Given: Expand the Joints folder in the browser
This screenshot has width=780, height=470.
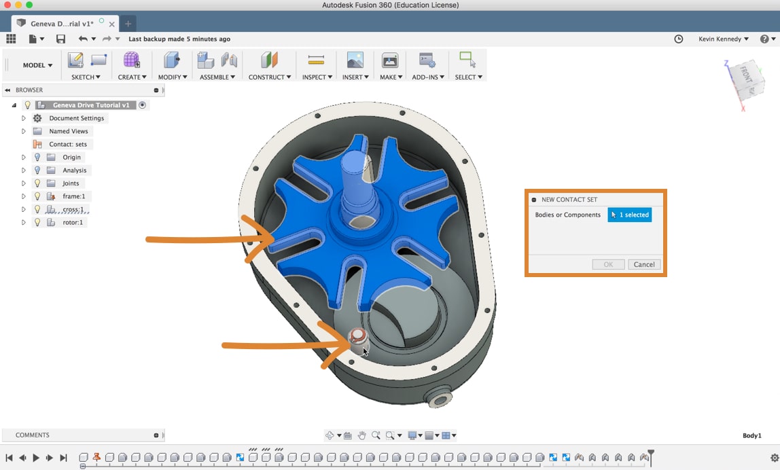Looking at the screenshot, I should point(22,183).
